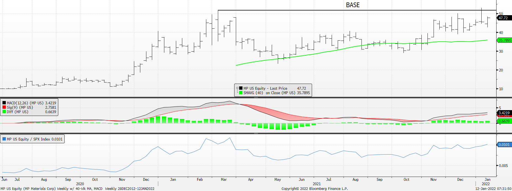Click the Apr month label on time axis

pos(251,179)
